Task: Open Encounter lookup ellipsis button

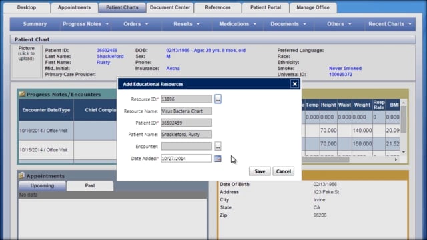Action: coord(218,147)
